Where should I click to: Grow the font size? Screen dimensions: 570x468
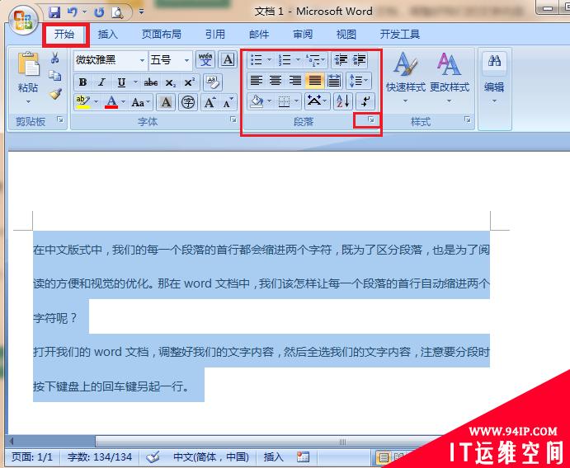tap(210, 102)
